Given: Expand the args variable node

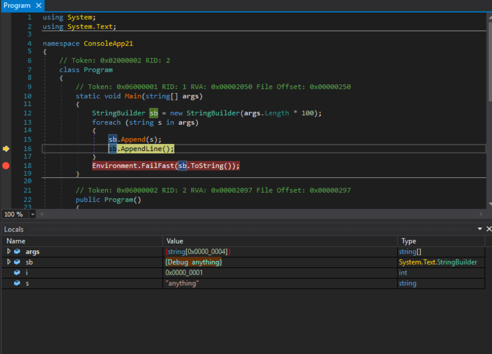Looking at the screenshot, I should (9, 251).
